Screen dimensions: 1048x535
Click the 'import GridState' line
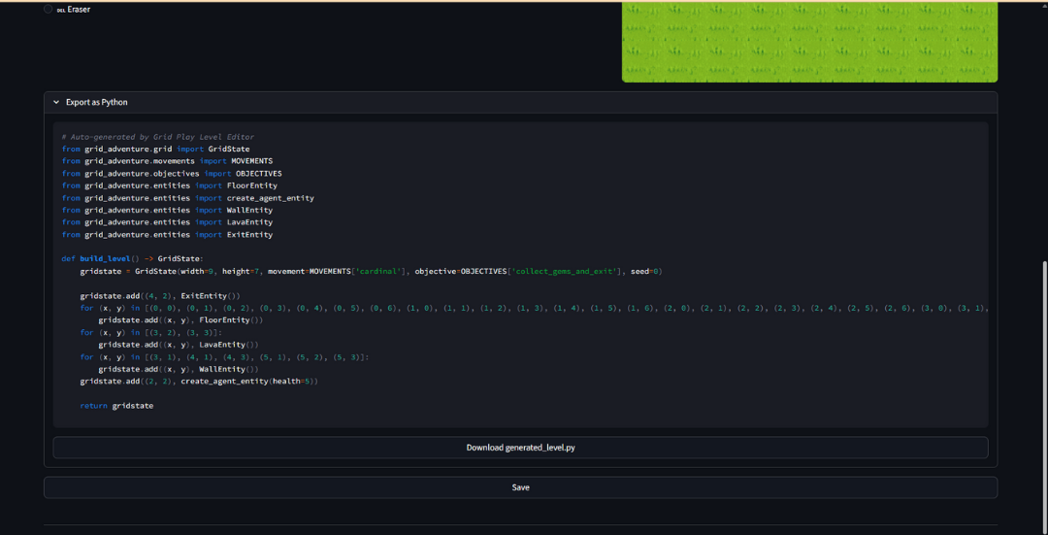coord(155,150)
